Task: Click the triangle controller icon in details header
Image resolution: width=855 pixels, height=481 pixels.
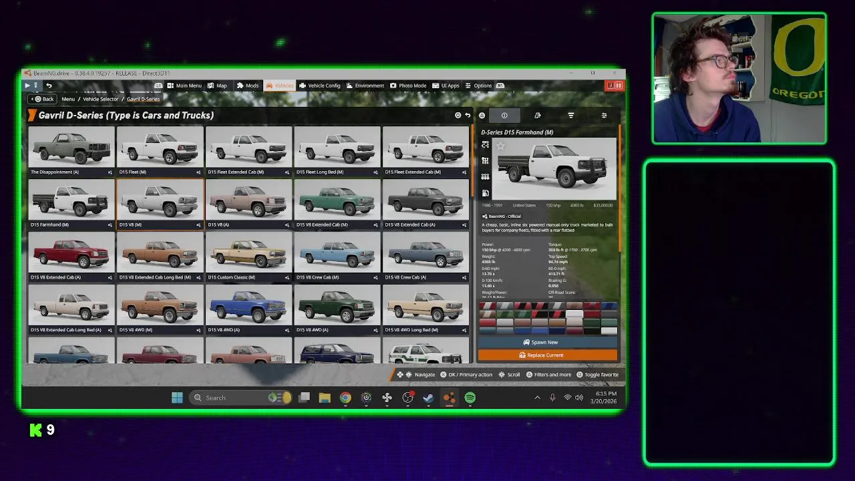Action: coord(482,116)
